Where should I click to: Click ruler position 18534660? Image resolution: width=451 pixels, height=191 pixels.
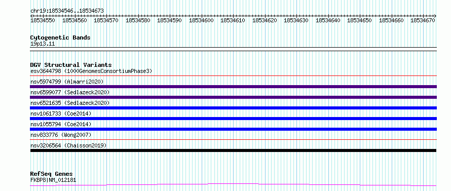coord(391,20)
